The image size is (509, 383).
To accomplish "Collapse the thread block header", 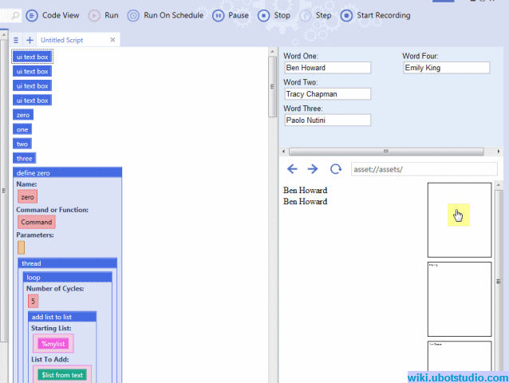I will pos(68,263).
